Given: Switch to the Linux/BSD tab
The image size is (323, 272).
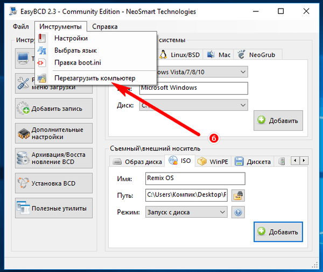Looking at the screenshot, I should pyautogui.click(x=181, y=55).
